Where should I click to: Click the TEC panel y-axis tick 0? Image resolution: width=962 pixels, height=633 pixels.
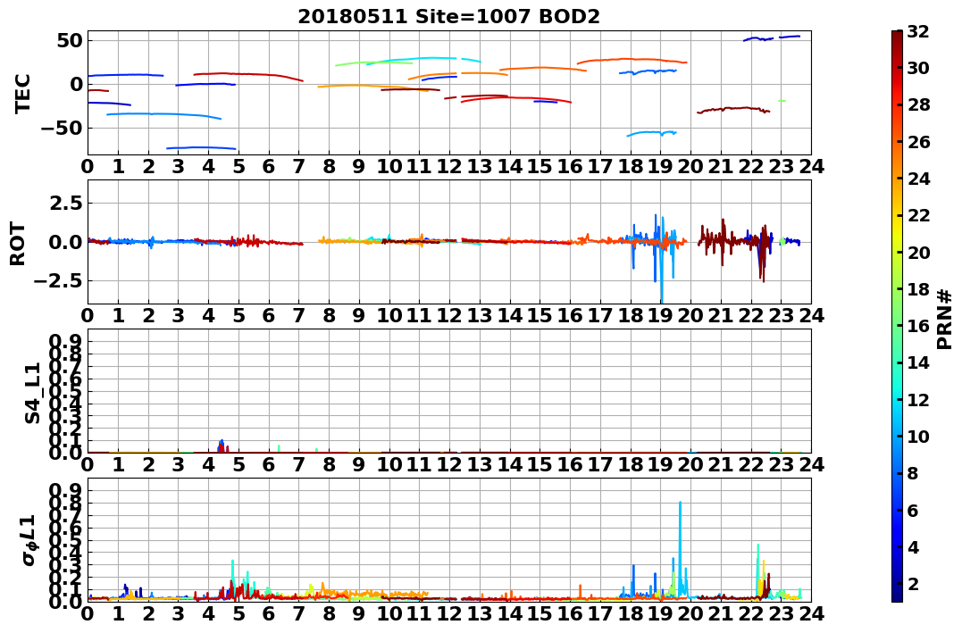tap(77, 85)
